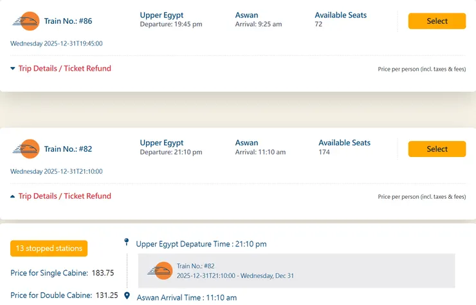This screenshot has width=476, height=305.
Task: Click the train logo inside the trip timeline box
Action: [x=160, y=270]
